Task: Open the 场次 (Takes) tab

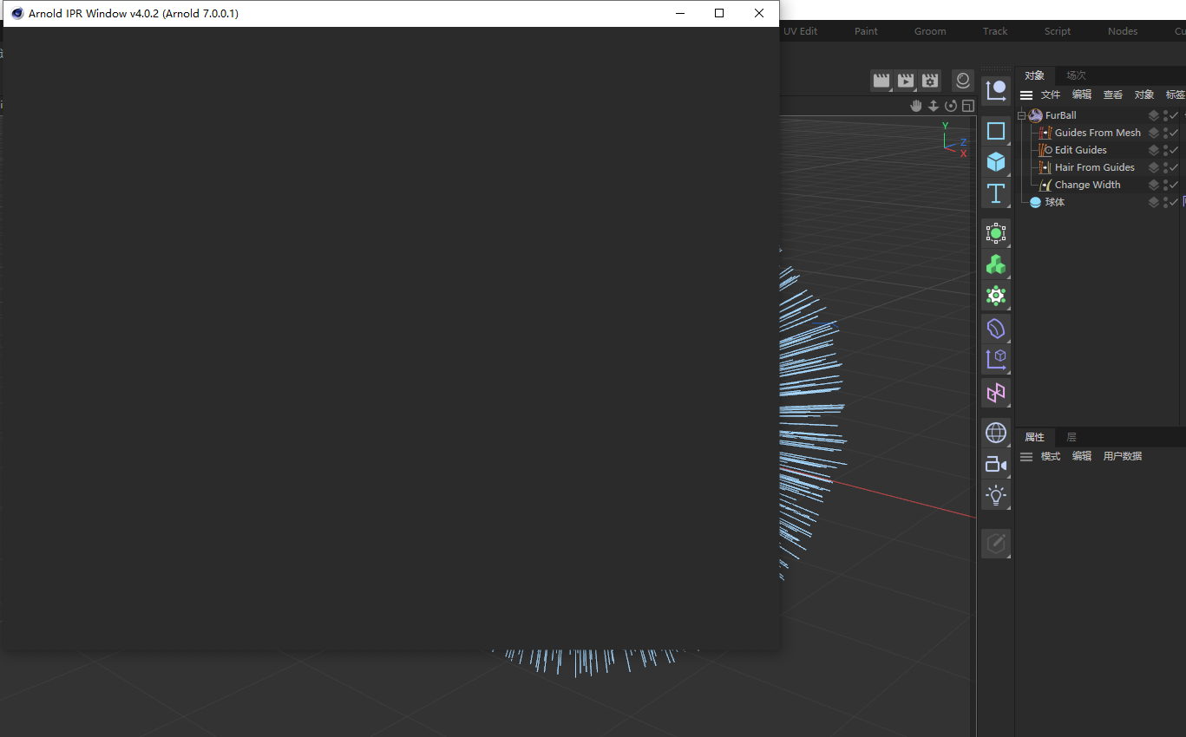Action: click(1076, 75)
